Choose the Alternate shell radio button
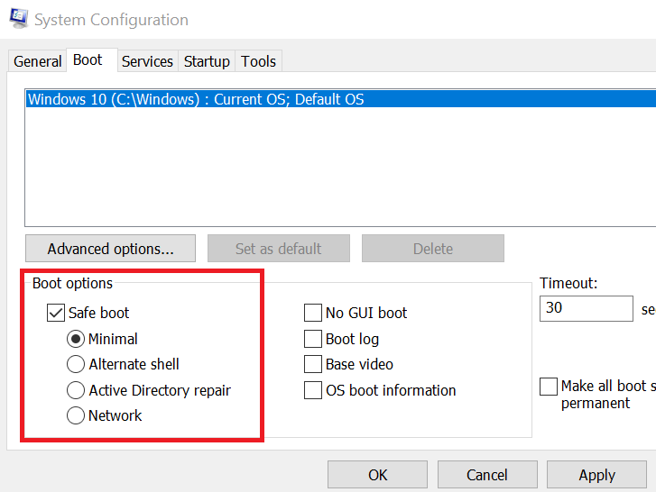The width and height of the screenshot is (656, 492). coord(75,364)
